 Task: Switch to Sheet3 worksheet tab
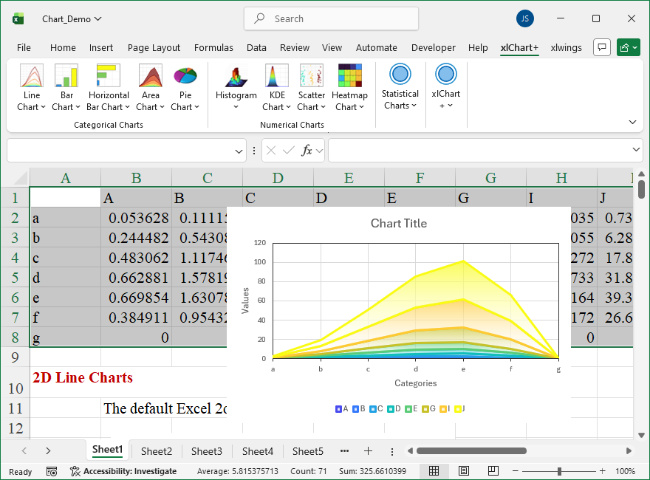(x=207, y=451)
